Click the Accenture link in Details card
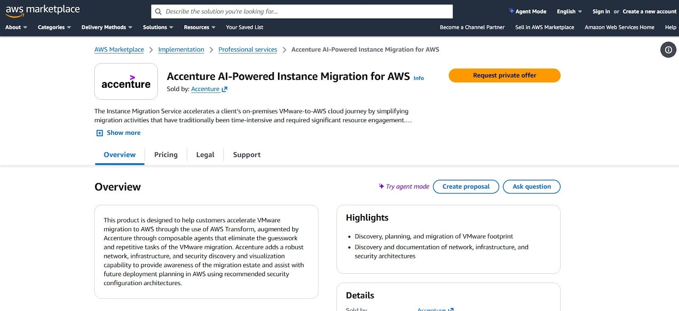Screen dimensions: 679x311 tap(435, 309)
